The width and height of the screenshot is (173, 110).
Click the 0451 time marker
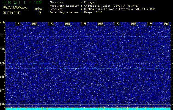pos(18,24)
